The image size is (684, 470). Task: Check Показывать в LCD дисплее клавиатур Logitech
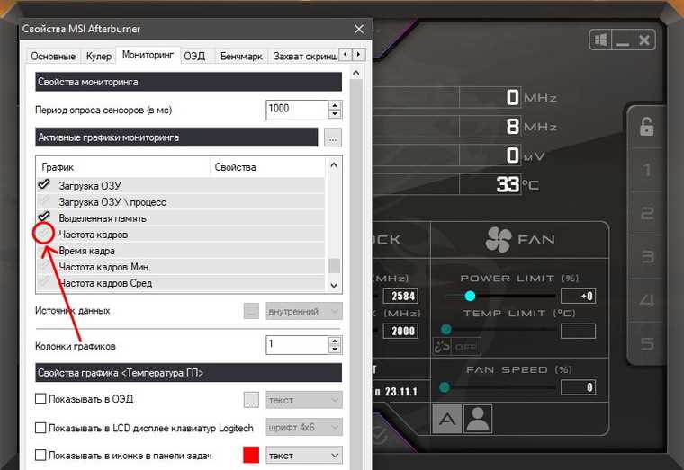pos(40,428)
